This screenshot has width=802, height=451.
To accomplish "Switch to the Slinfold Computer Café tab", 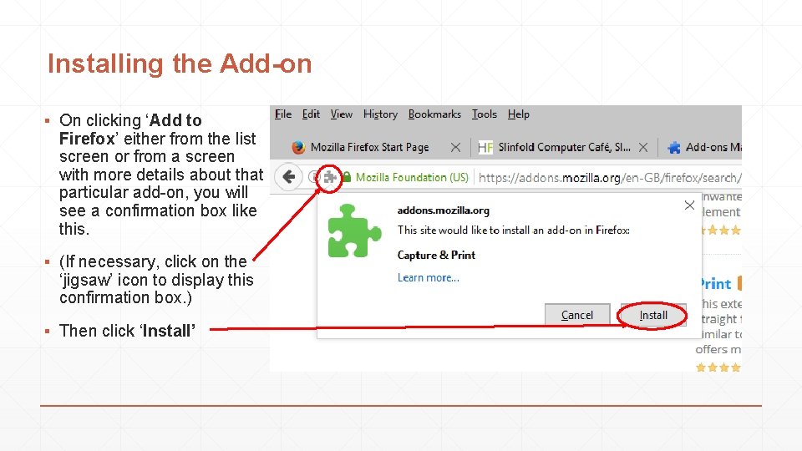I will [x=562, y=147].
